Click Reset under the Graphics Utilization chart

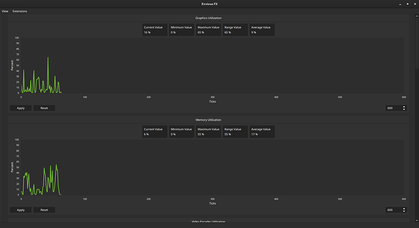44,108
